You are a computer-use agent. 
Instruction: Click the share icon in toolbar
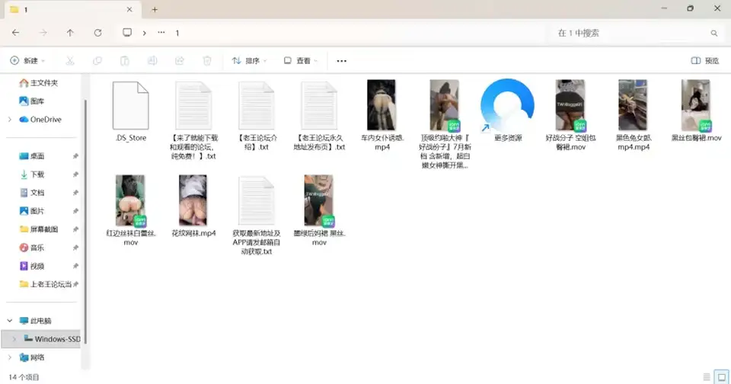click(x=180, y=61)
